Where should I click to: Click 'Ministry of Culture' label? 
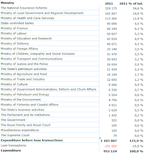click(14, 85)
